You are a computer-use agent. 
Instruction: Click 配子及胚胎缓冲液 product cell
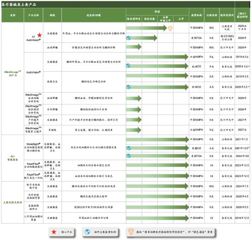[x=33, y=186]
